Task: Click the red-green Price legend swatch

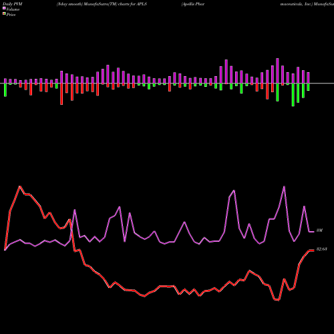Action: [4, 14]
